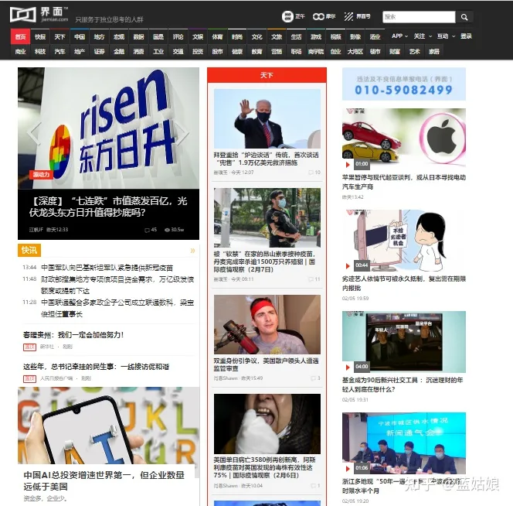This screenshot has width=513, height=506.
Task: Click the 登录 login link
Action: click(466, 36)
